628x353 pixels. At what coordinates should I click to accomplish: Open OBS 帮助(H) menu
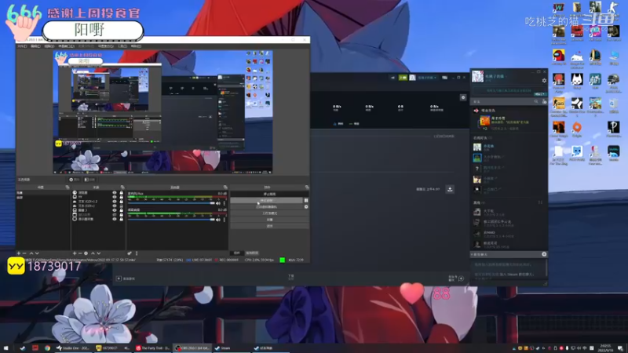click(x=136, y=46)
